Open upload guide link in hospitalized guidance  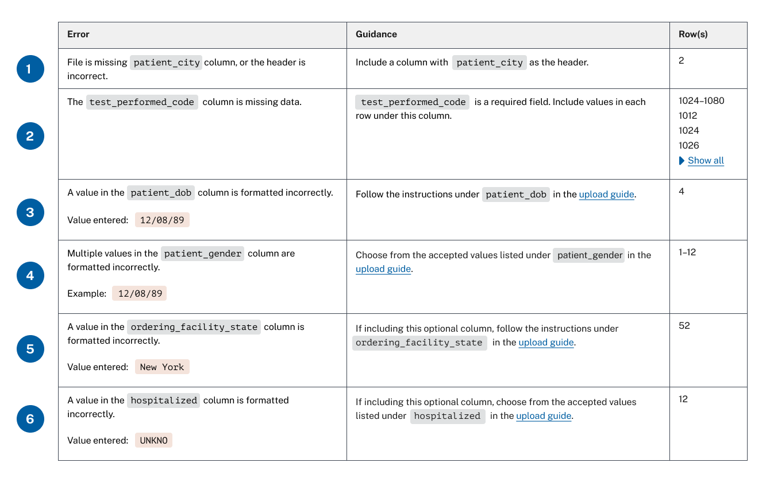tap(544, 416)
